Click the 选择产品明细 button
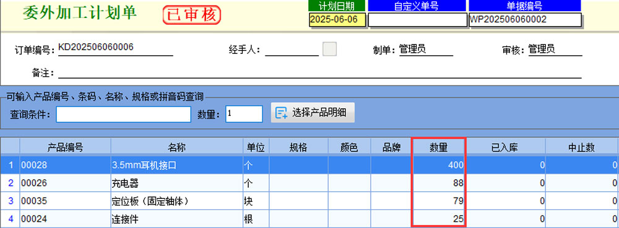 click(313, 113)
